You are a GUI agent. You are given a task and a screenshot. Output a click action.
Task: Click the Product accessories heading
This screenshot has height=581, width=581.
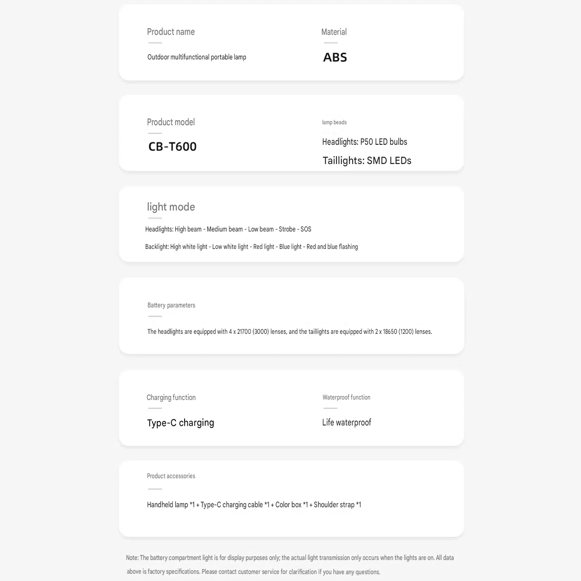(x=171, y=476)
